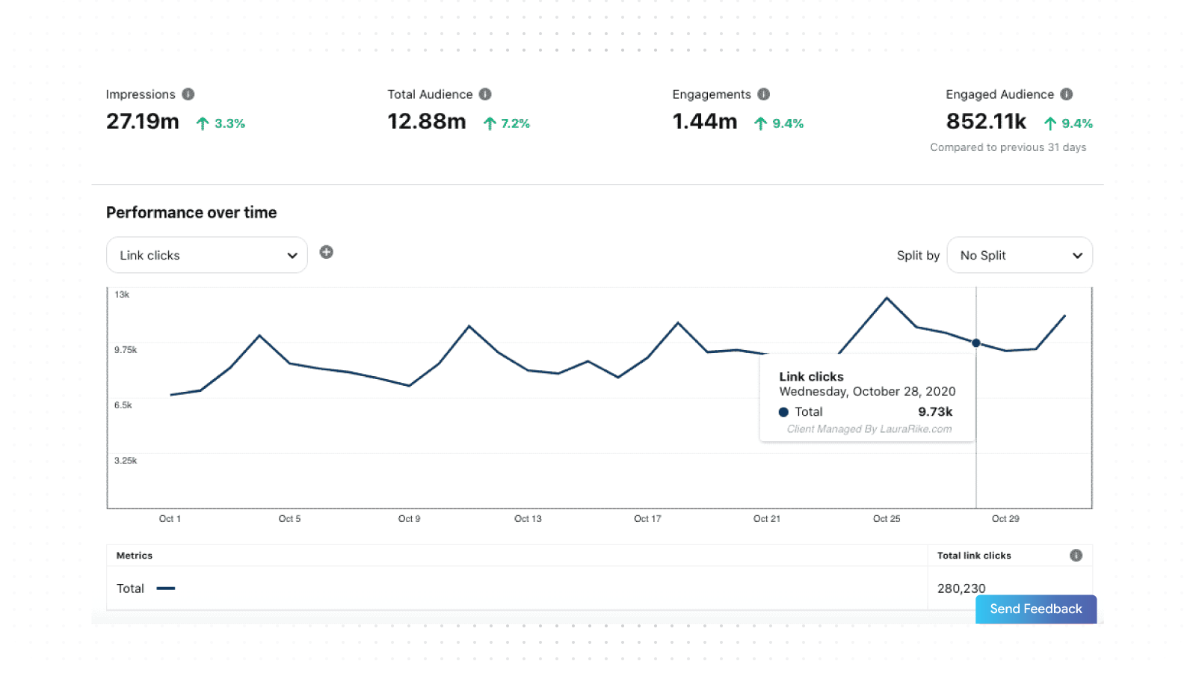Open the Total link clicks info icon

click(x=1076, y=556)
